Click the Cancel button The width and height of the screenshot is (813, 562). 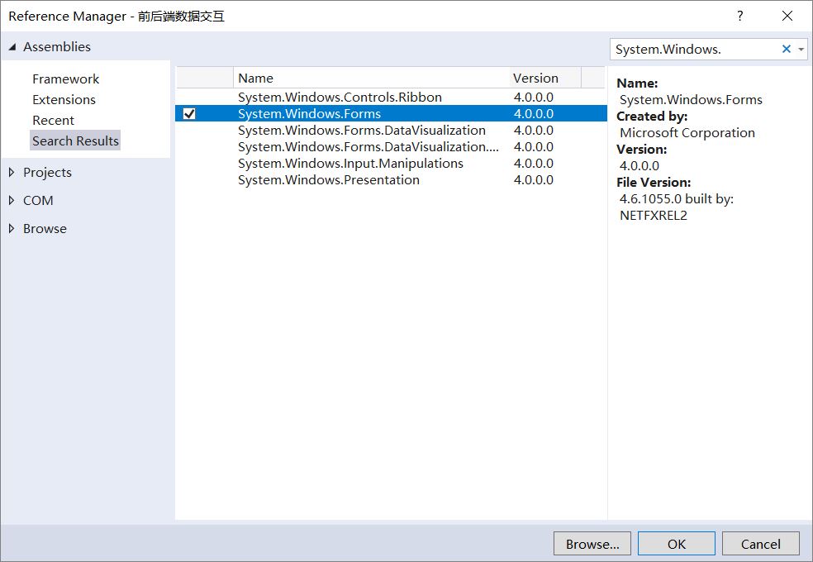[761, 544]
